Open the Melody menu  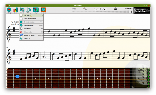pyautogui.click(x=29, y=10)
